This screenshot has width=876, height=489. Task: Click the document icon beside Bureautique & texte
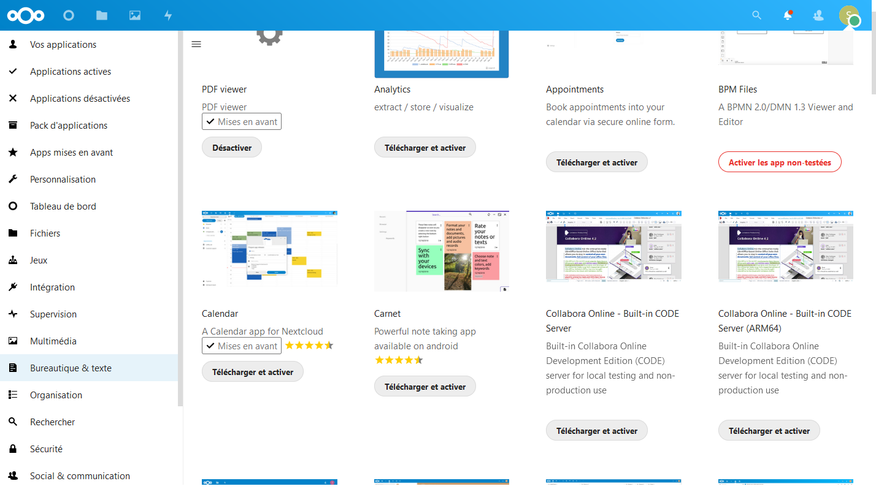point(13,368)
